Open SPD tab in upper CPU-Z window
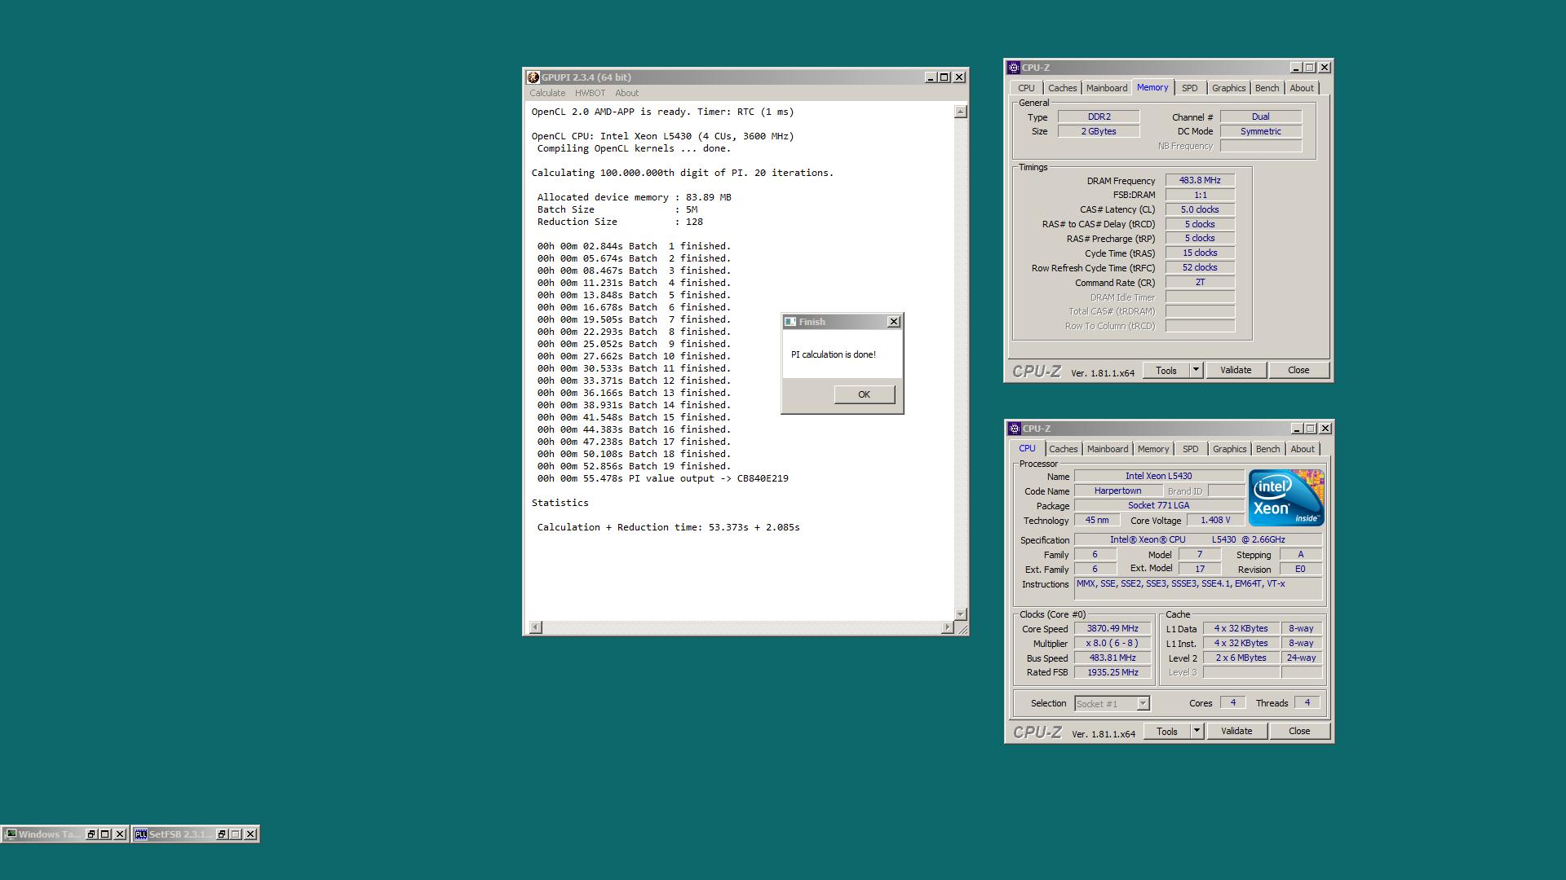This screenshot has height=880, width=1566. click(1190, 88)
